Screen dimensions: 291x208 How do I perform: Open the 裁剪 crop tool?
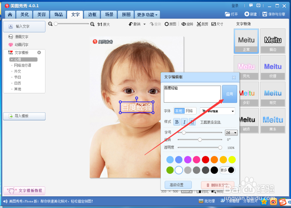click(x=202, y=24)
